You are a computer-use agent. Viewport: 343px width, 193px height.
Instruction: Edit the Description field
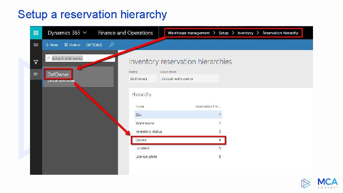[189, 79]
